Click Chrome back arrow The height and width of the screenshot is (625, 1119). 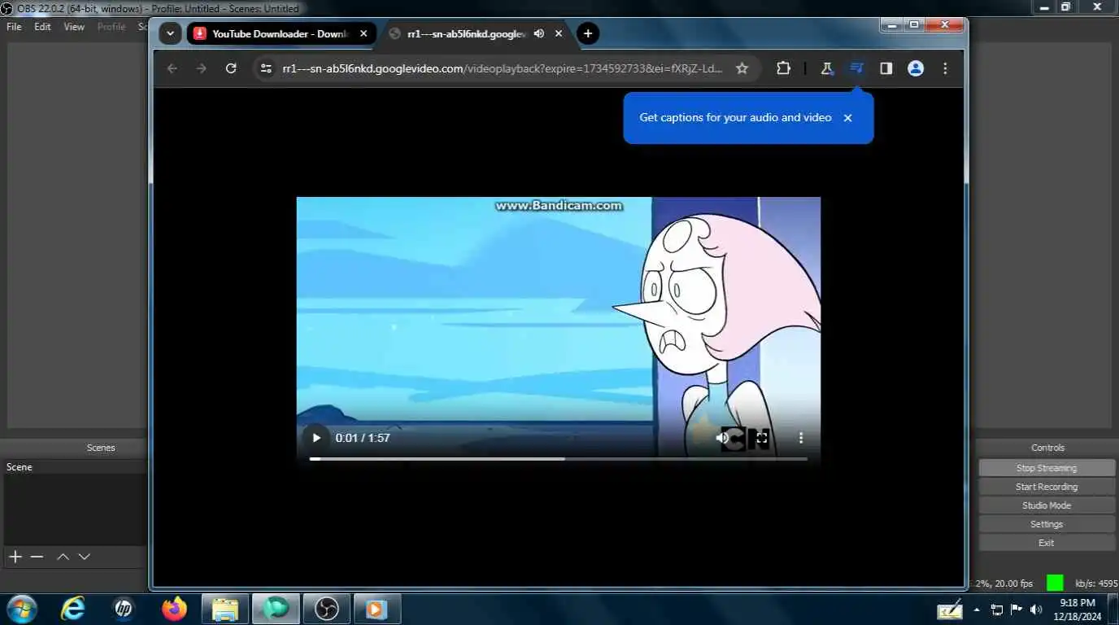[x=172, y=68]
